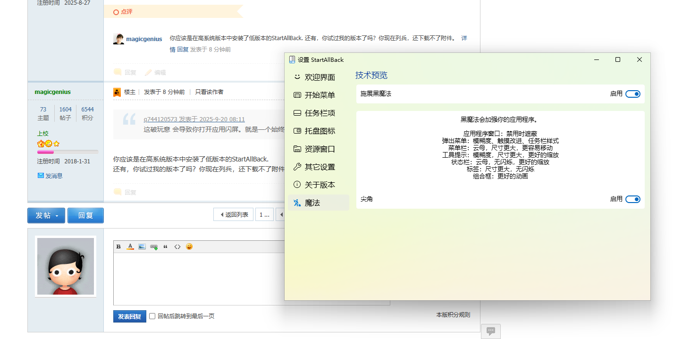Click inside the reply text area
This screenshot has height=339, width=682.
tap(252, 279)
